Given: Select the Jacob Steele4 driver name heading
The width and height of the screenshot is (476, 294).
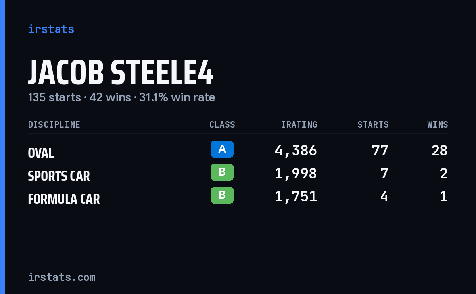Looking at the screenshot, I should point(121,73).
